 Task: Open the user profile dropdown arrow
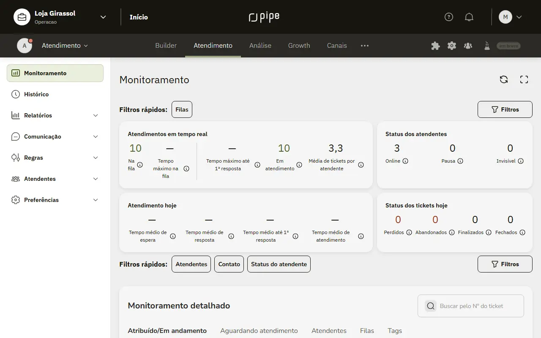tap(519, 17)
